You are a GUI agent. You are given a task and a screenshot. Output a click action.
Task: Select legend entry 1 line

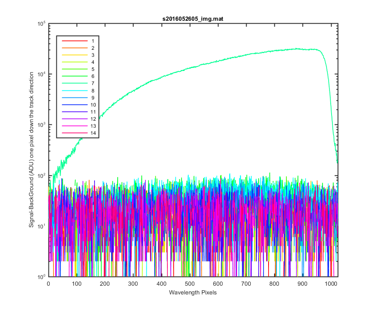(75, 41)
